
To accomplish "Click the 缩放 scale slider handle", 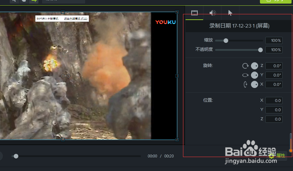I will 226,40.
